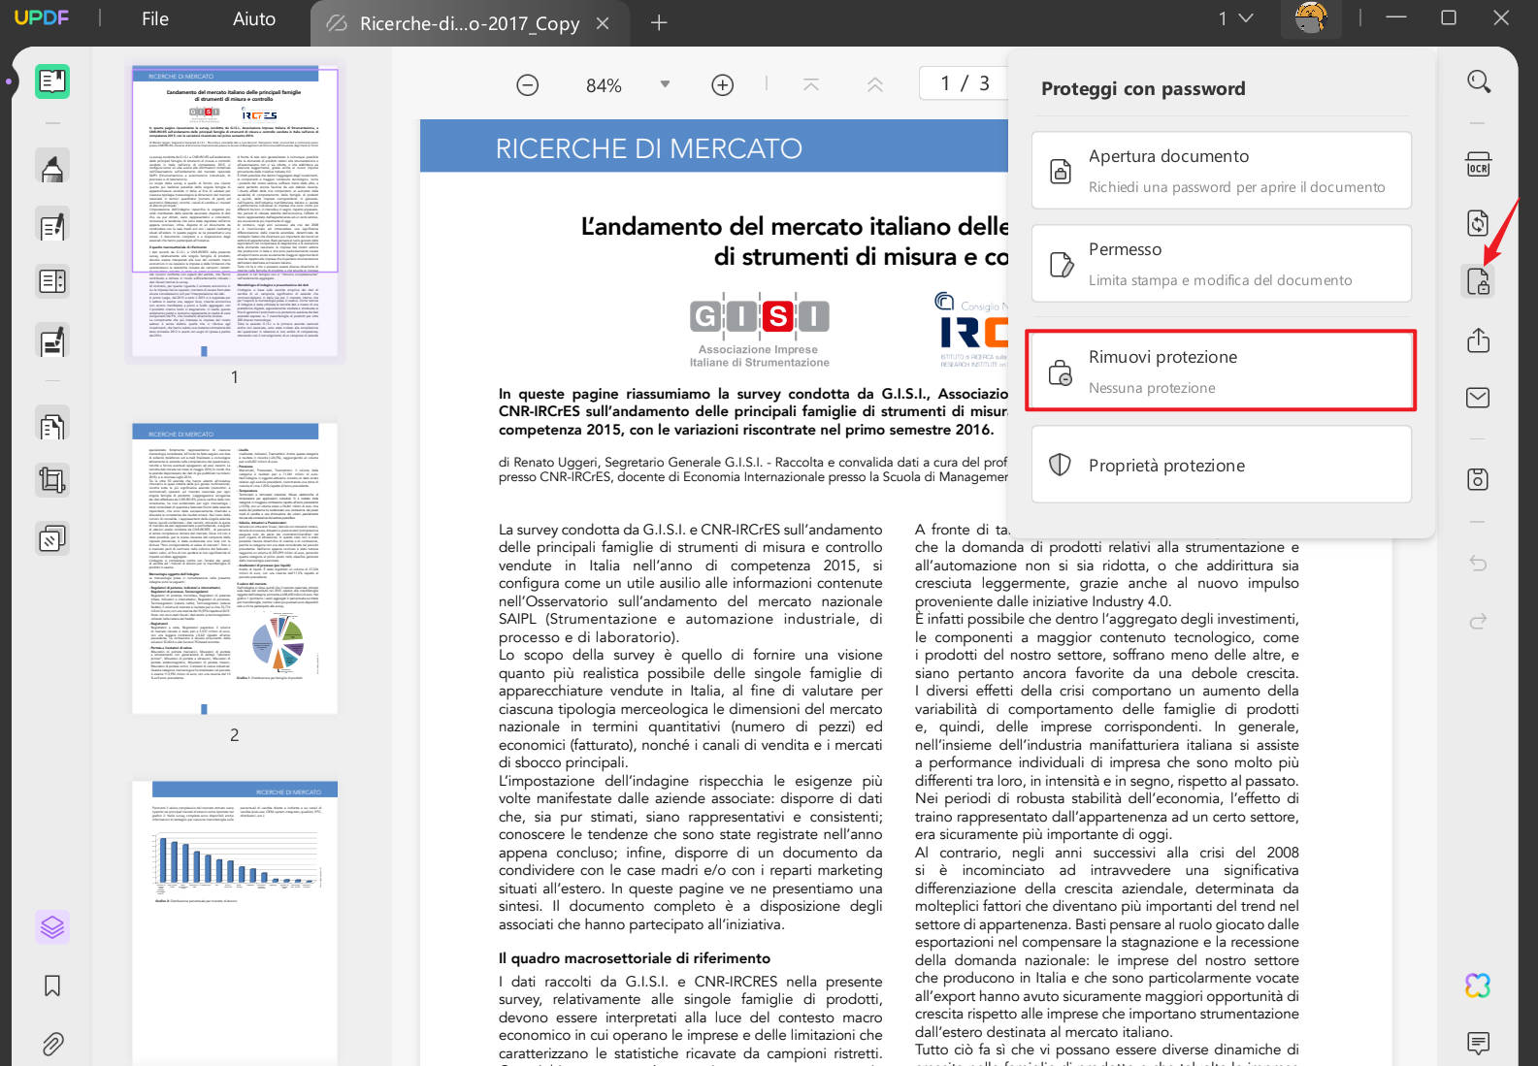Open the Page Tools stacked-pages icon

(52, 538)
